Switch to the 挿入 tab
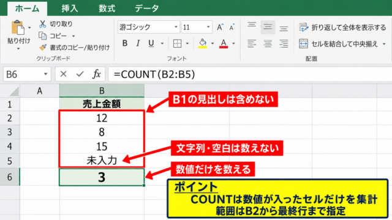 click(x=70, y=9)
